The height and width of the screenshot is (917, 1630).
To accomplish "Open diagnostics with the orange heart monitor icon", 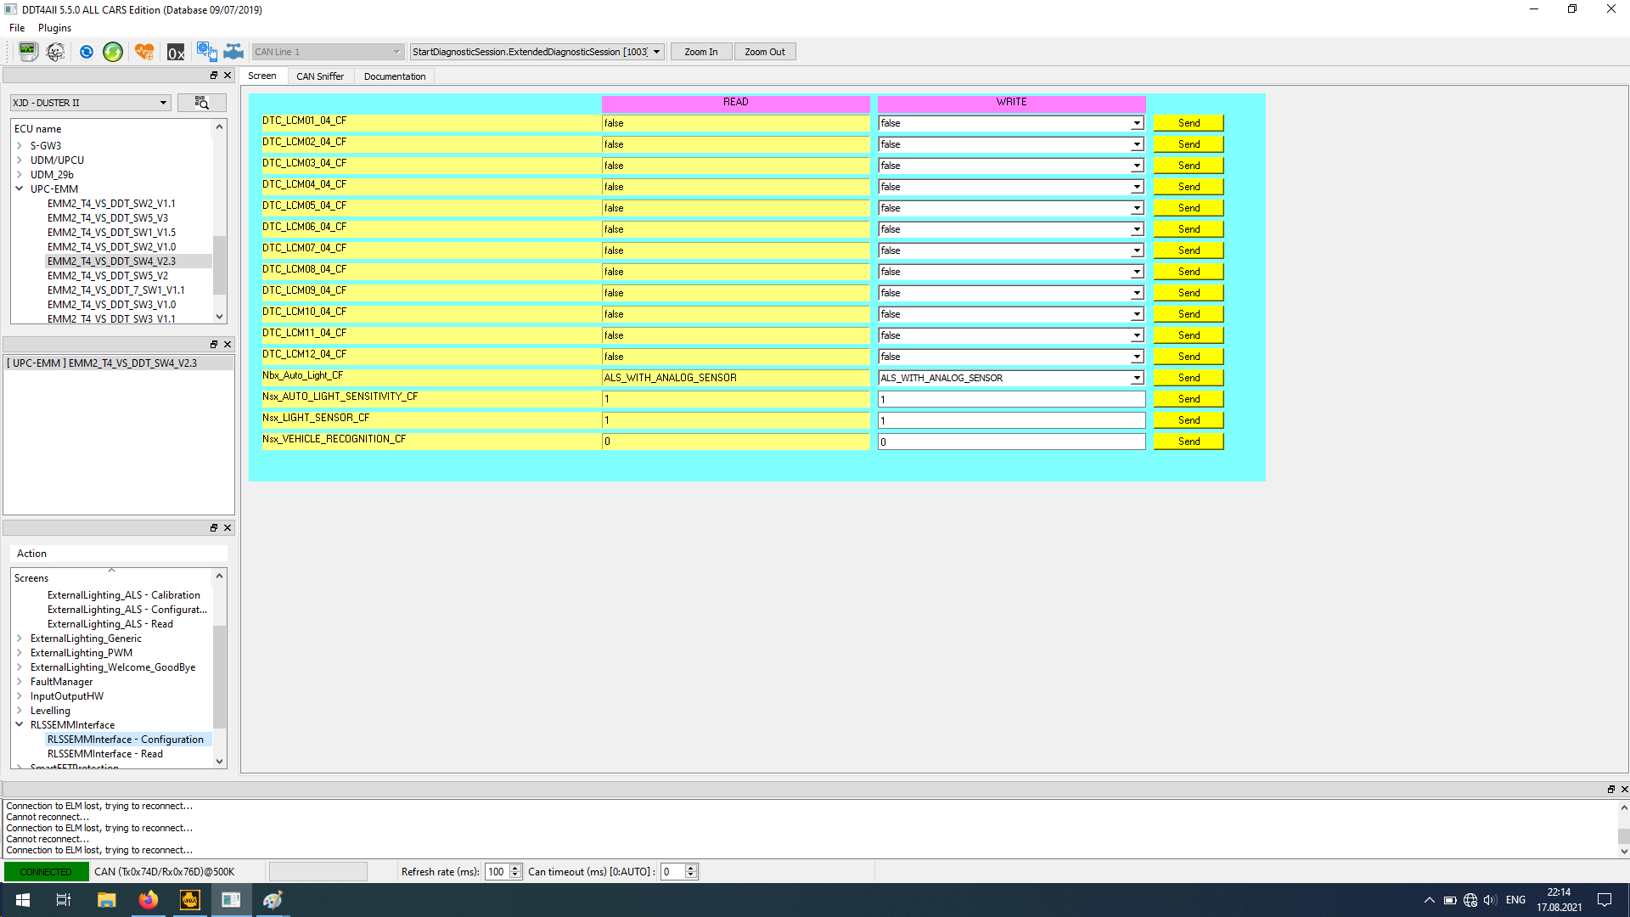I will pyautogui.click(x=144, y=51).
